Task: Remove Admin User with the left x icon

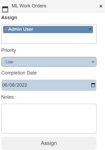Action: (x=6, y=29)
